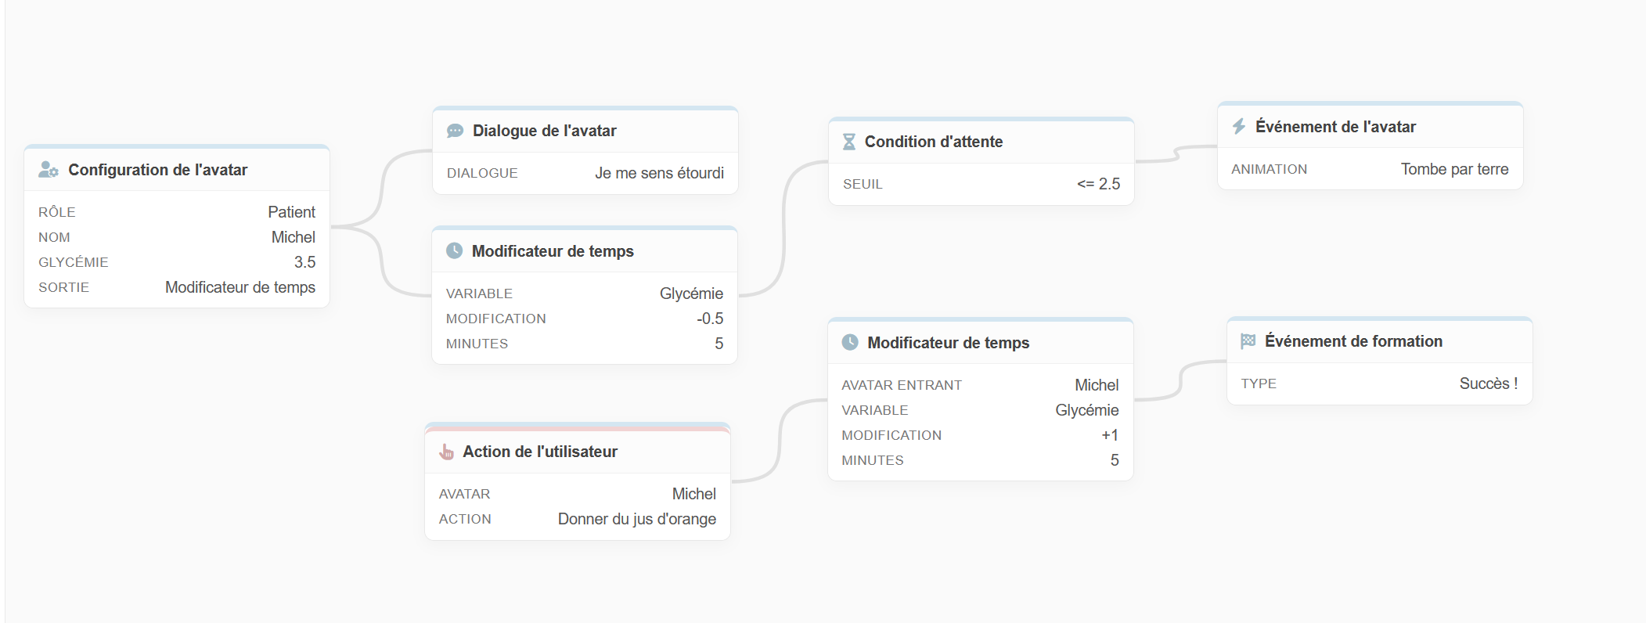Click the checkered flag formation event icon
1646x623 pixels.
point(1248,341)
